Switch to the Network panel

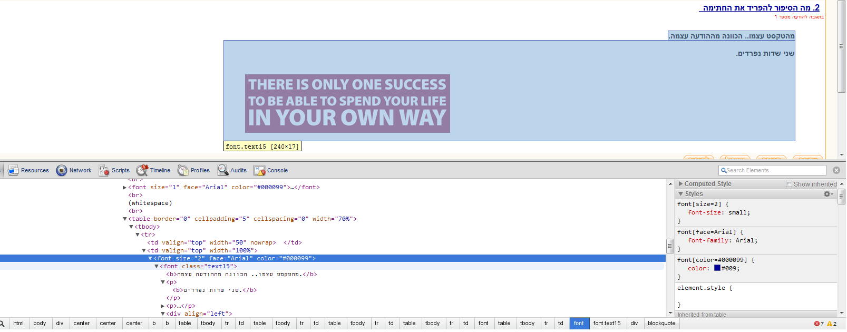[x=74, y=170]
